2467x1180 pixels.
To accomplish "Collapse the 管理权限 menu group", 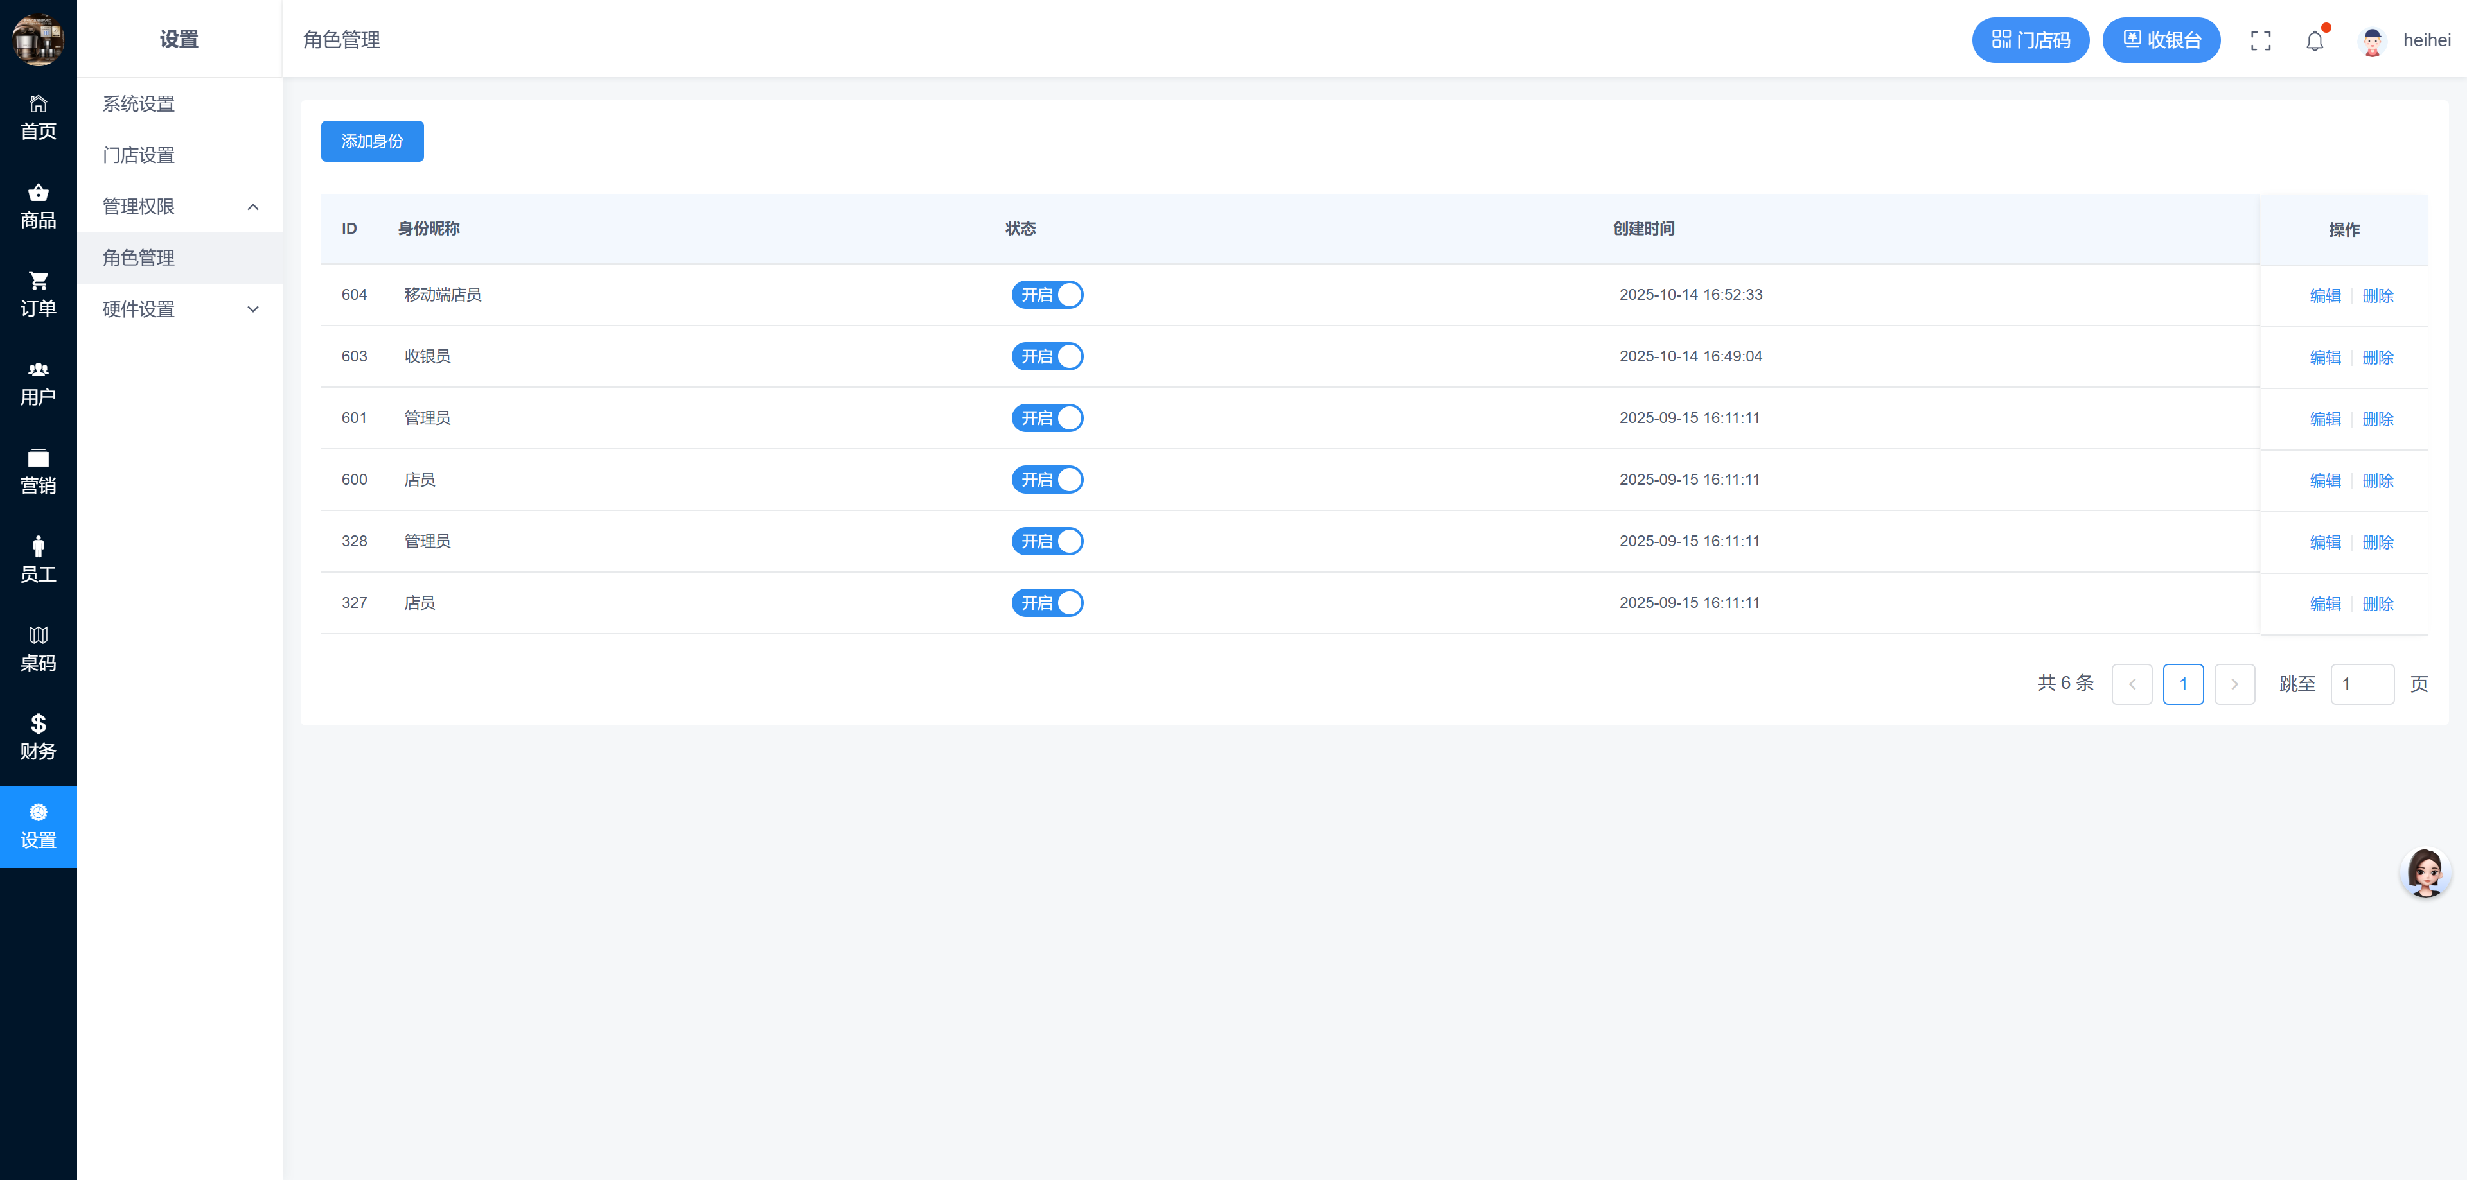I will [x=179, y=207].
